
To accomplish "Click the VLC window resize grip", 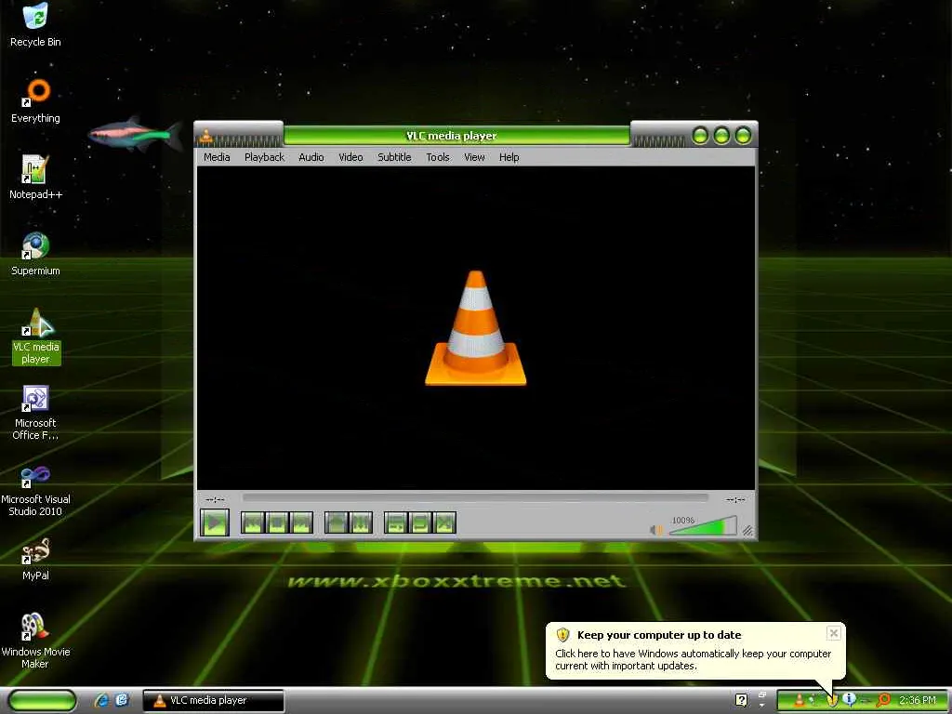I will coord(748,531).
